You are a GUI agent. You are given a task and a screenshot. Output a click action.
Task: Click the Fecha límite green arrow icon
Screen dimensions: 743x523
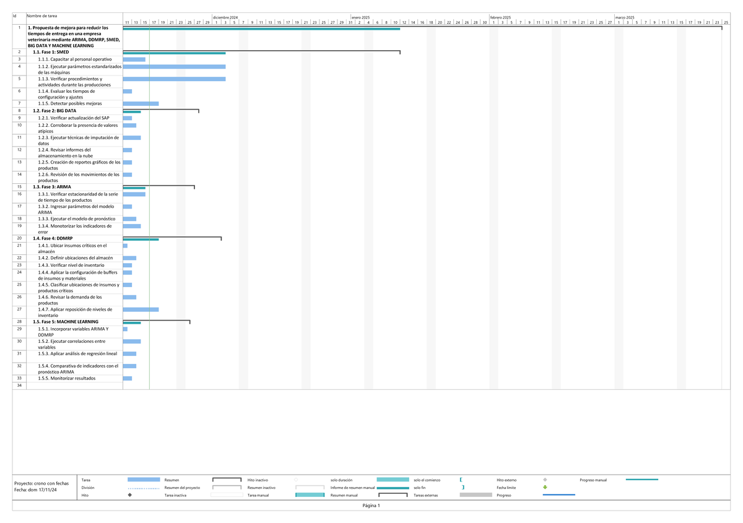(x=545, y=487)
